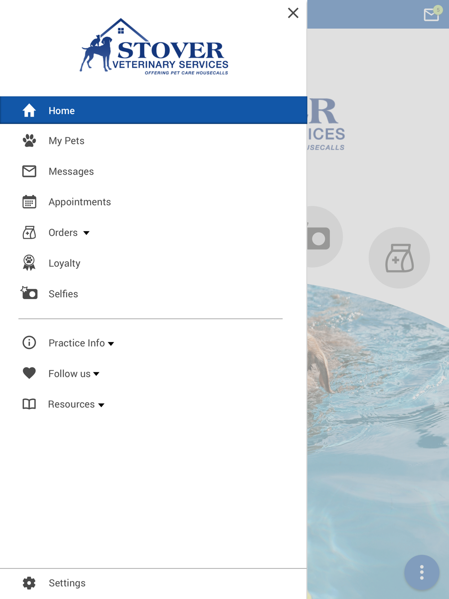Image resolution: width=449 pixels, height=599 pixels.
Task: Click the Loyalty ribbon icon
Action: pyautogui.click(x=29, y=263)
